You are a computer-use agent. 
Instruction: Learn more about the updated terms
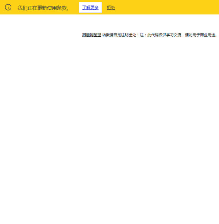pyautogui.click(x=90, y=7)
